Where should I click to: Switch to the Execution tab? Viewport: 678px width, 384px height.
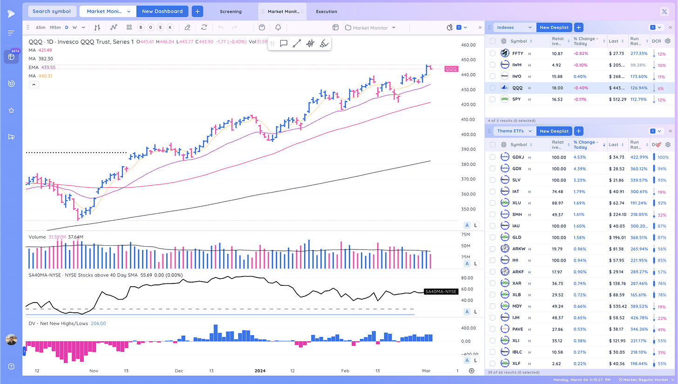(326, 11)
